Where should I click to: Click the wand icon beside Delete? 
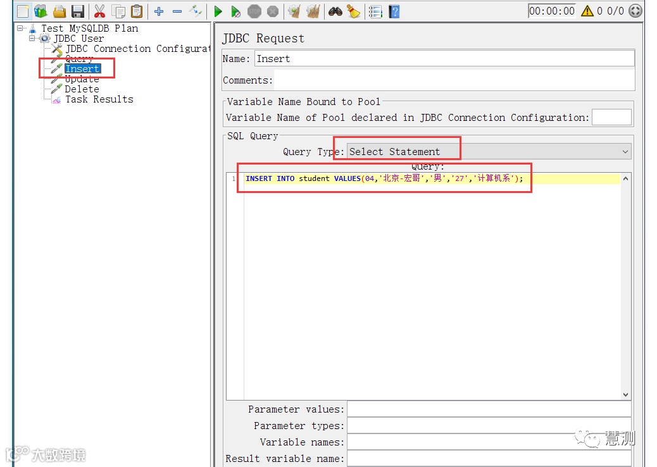pyautogui.click(x=56, y=89)
